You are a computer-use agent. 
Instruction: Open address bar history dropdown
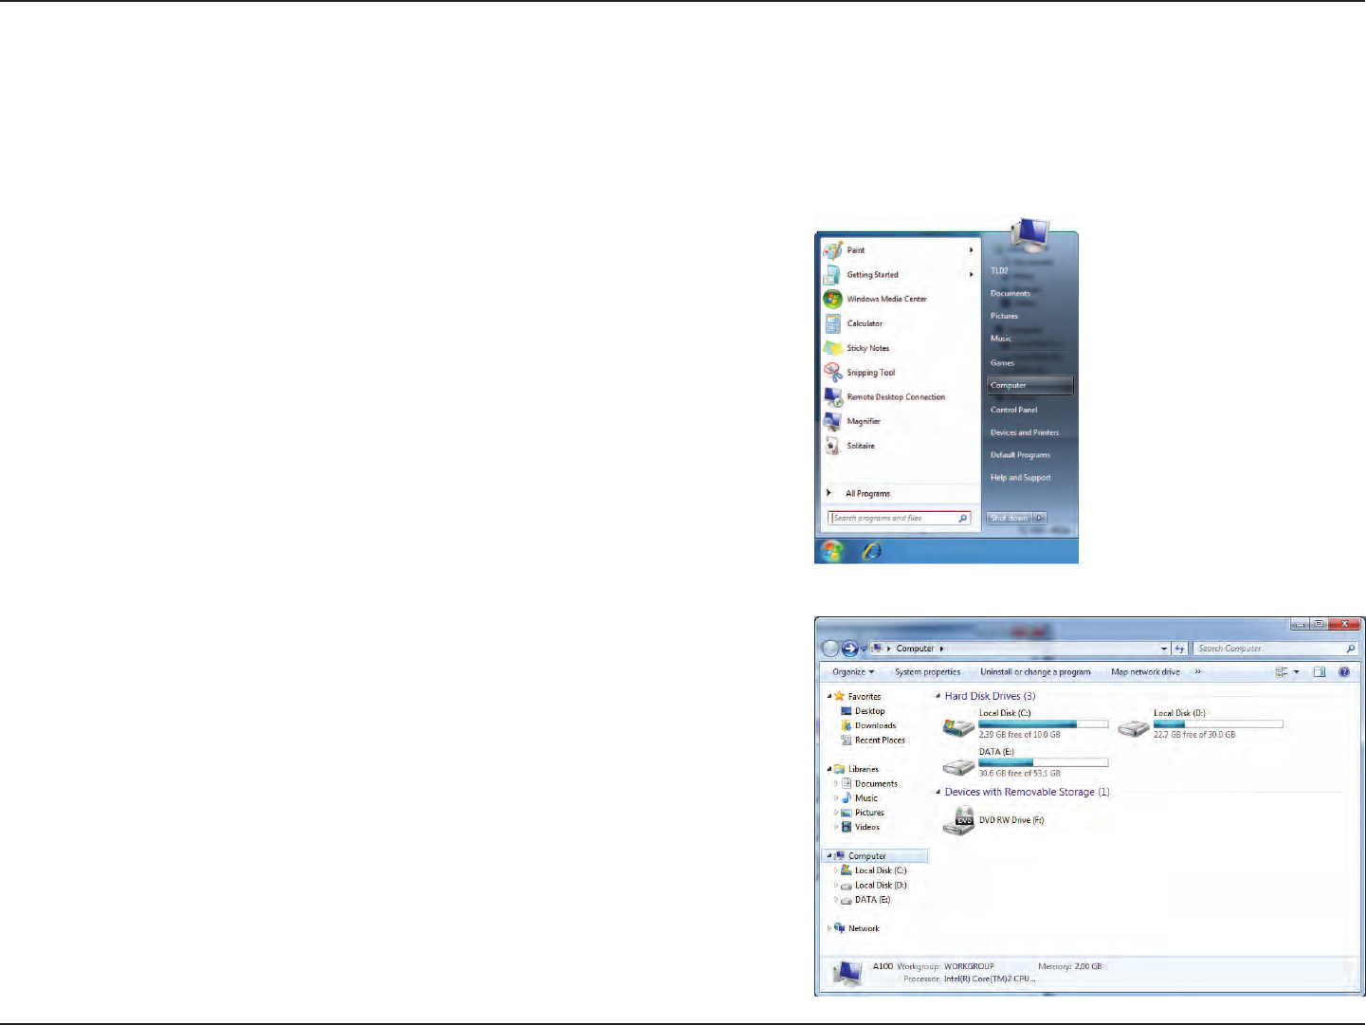1164,649
